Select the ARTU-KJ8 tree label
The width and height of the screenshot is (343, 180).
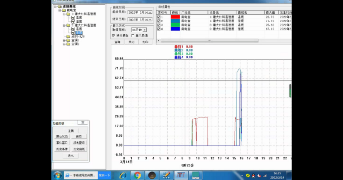coord(78,36)
